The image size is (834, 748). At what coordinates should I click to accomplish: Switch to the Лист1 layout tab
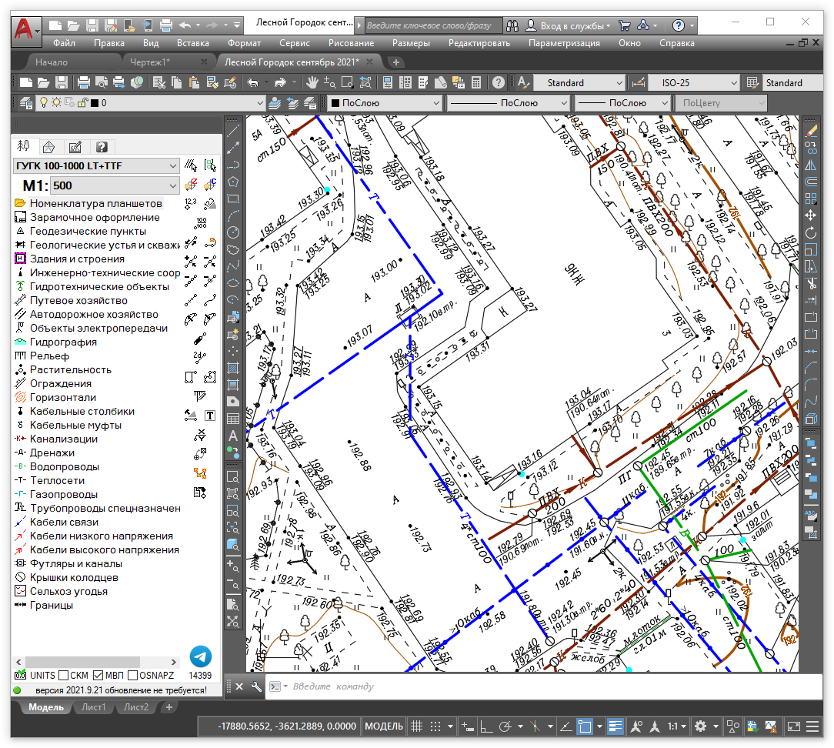[94, 706]
